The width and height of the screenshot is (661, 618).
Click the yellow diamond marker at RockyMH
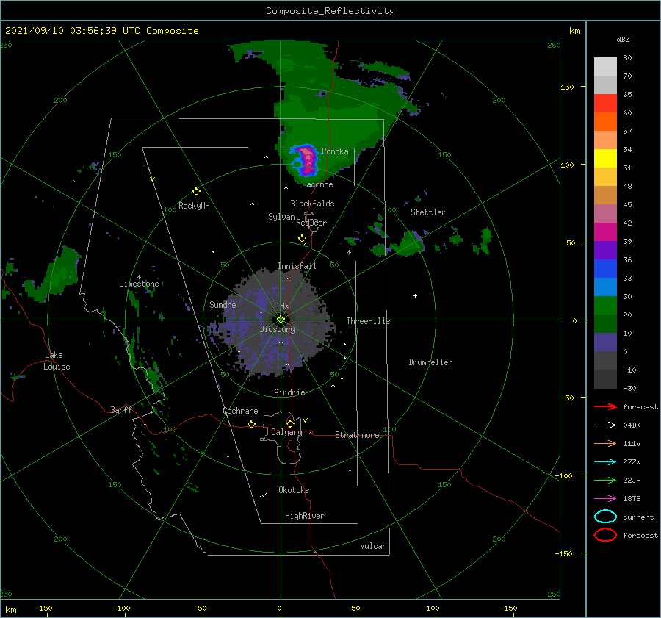click(x=196, y=192)
